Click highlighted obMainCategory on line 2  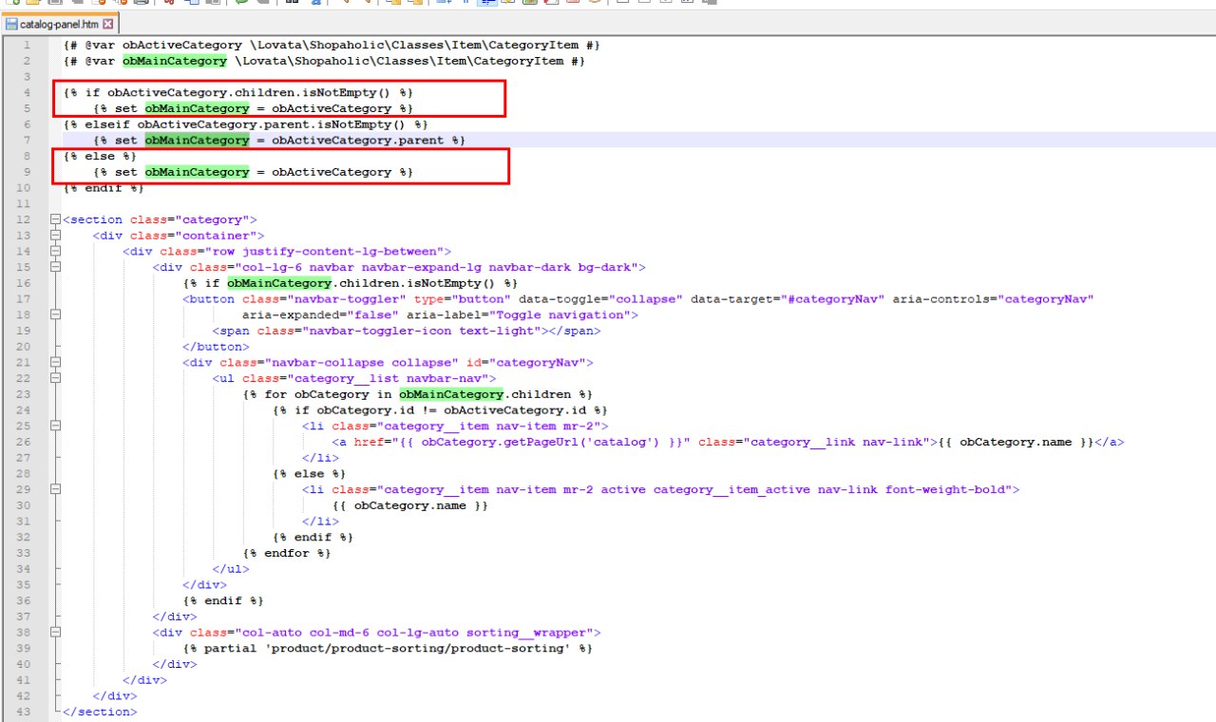[175, 61]
